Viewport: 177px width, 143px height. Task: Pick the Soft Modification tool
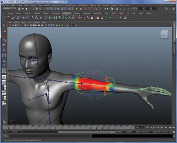pyautogui.click(x=4, y=60)
